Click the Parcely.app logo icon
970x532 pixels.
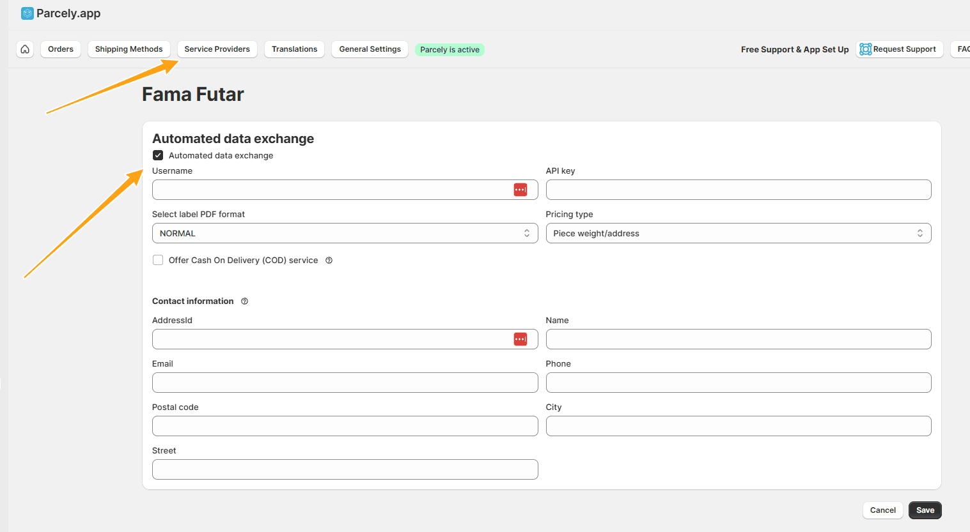[x=27, y=13]
